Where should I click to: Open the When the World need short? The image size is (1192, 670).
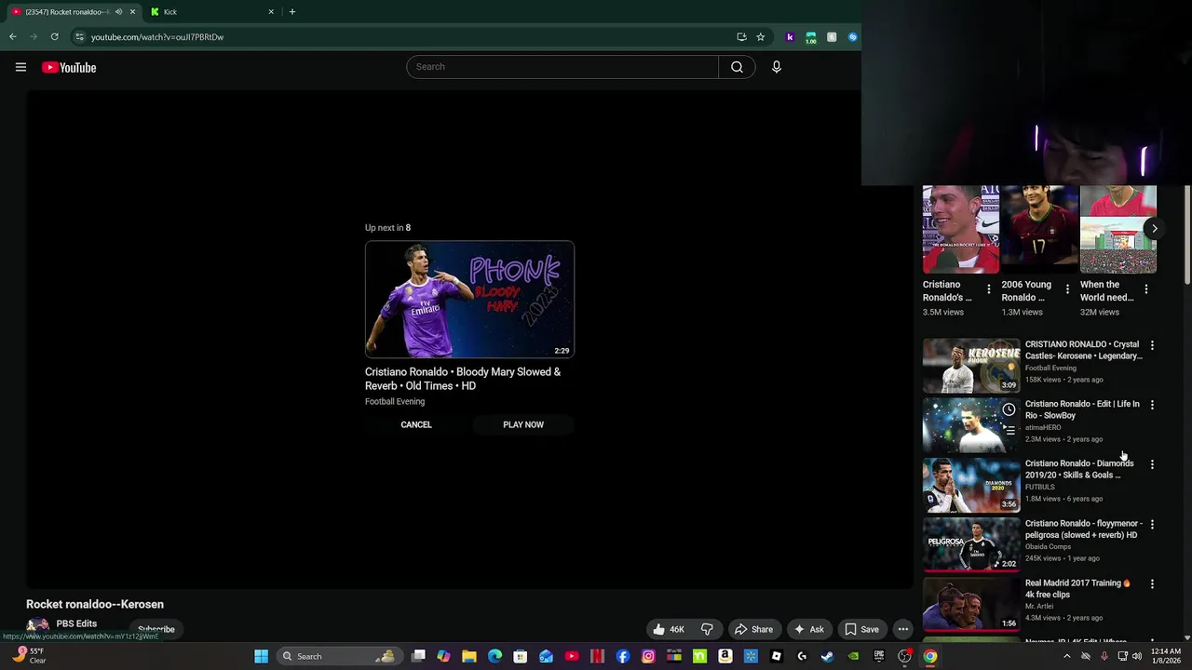[1118, 229]
